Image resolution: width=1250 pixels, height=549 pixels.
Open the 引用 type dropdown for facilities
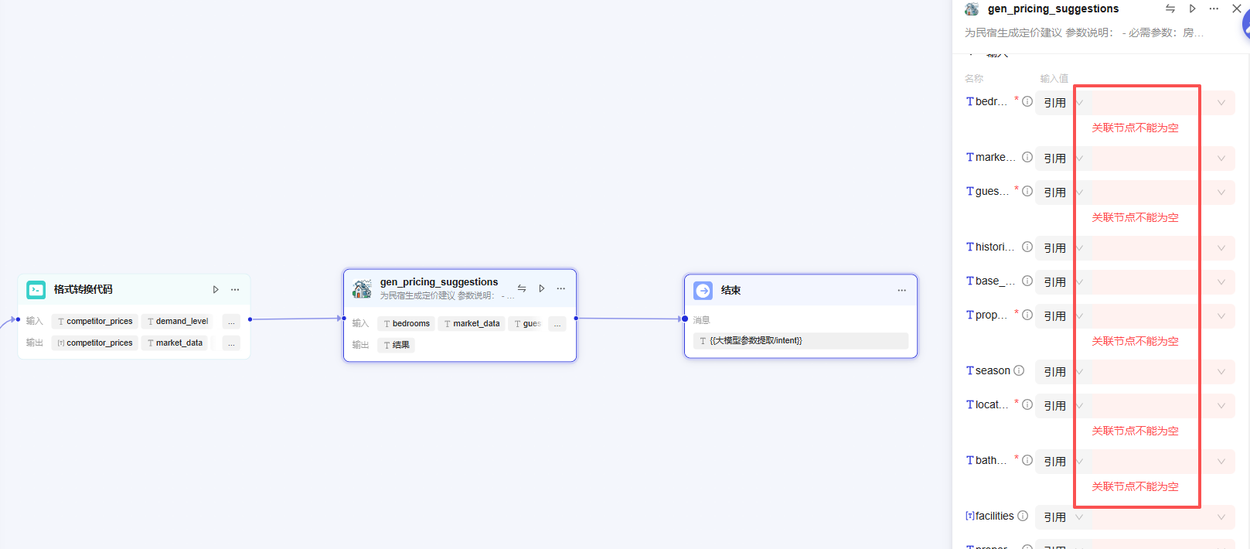[x=1063, y=517]
